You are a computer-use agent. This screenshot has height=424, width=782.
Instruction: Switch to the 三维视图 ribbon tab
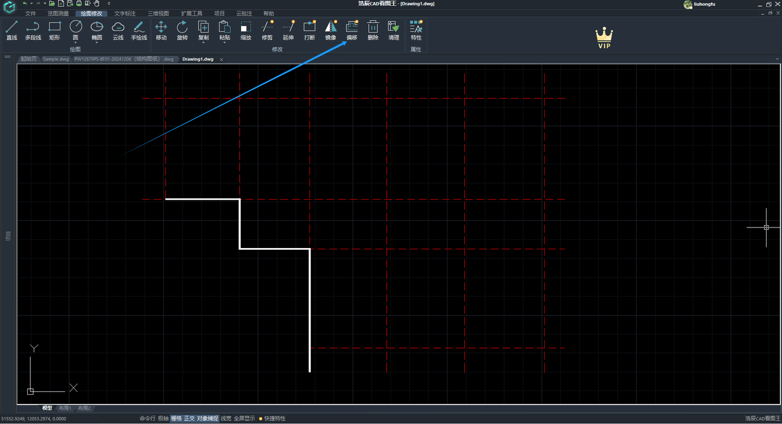tap(159, 14)
